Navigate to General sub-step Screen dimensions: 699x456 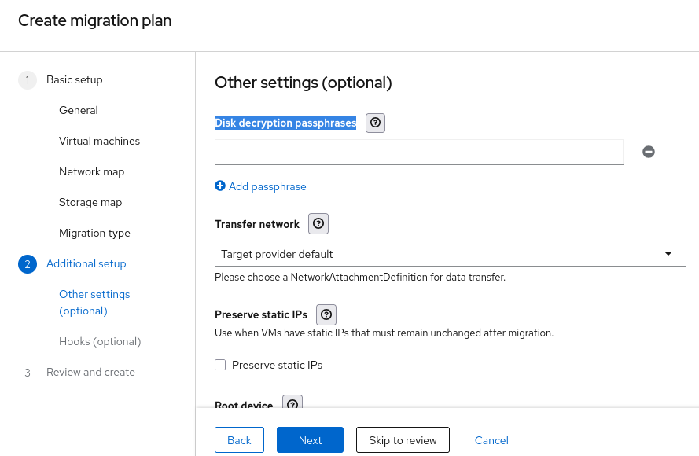click(79, 110)
